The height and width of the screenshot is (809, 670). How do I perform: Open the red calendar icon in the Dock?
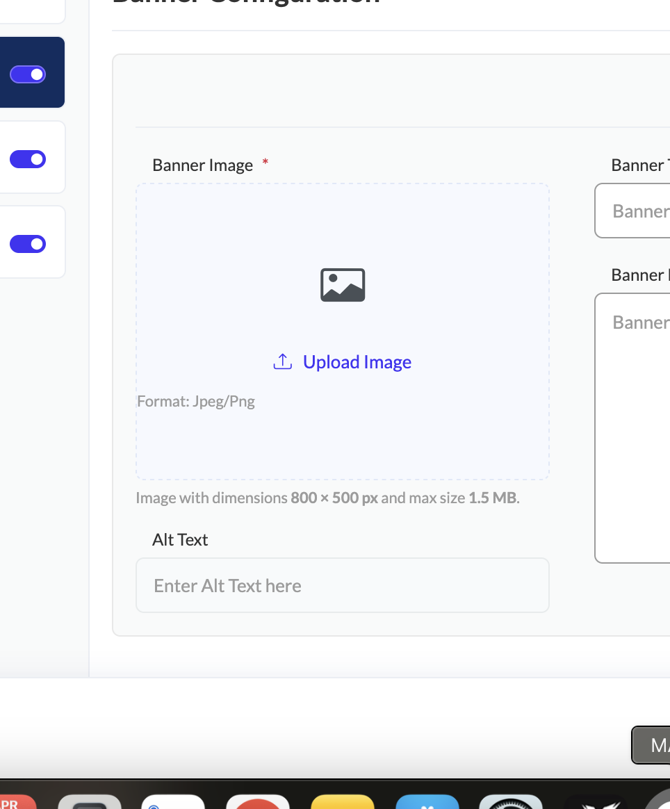point(14,803)
